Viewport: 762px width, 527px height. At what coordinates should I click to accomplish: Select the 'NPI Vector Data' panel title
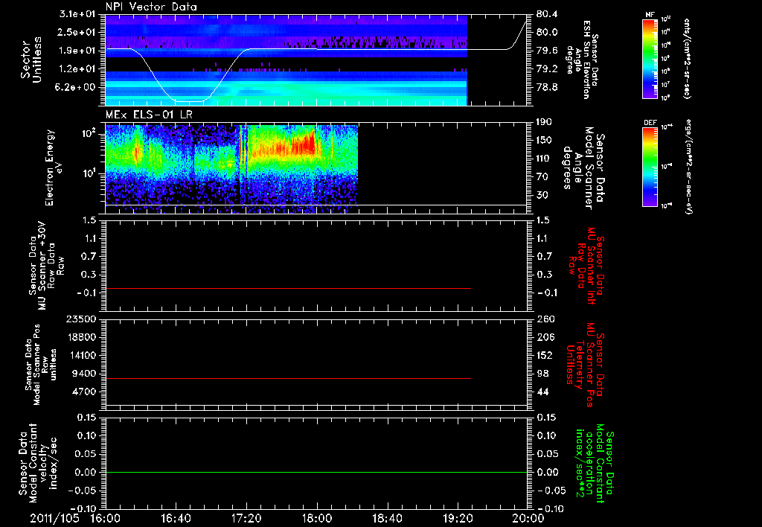pos(151,7)
